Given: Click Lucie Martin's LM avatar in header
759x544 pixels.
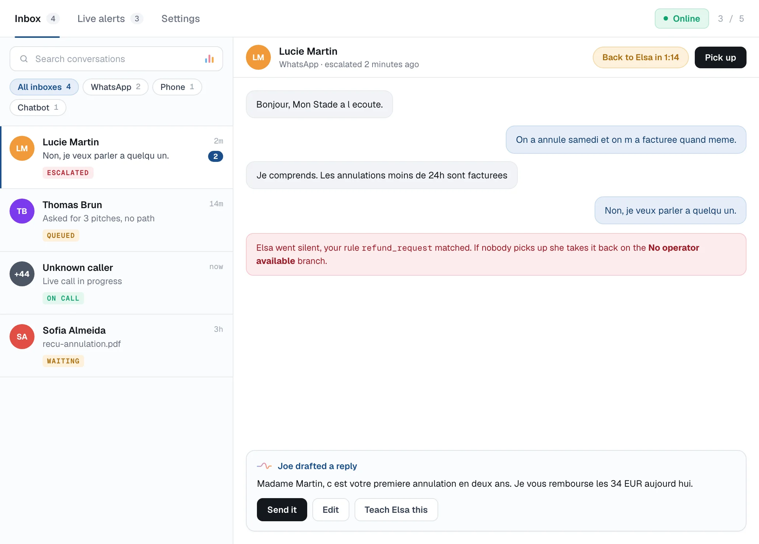Looking at the screenshot, I should (x=258, y=57).
